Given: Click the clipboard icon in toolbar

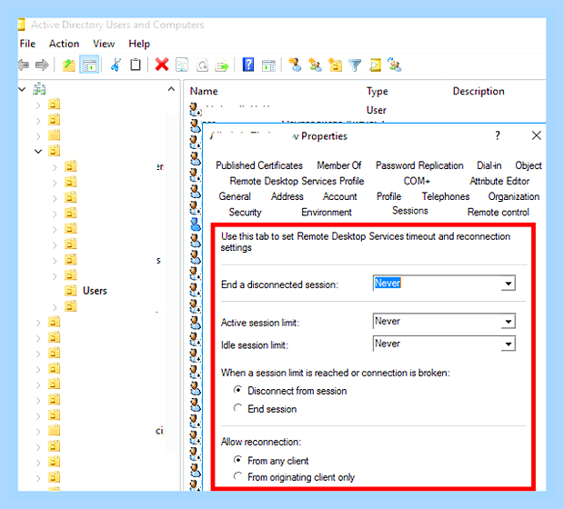Looking at the screenshot, I should click(136, 65).
